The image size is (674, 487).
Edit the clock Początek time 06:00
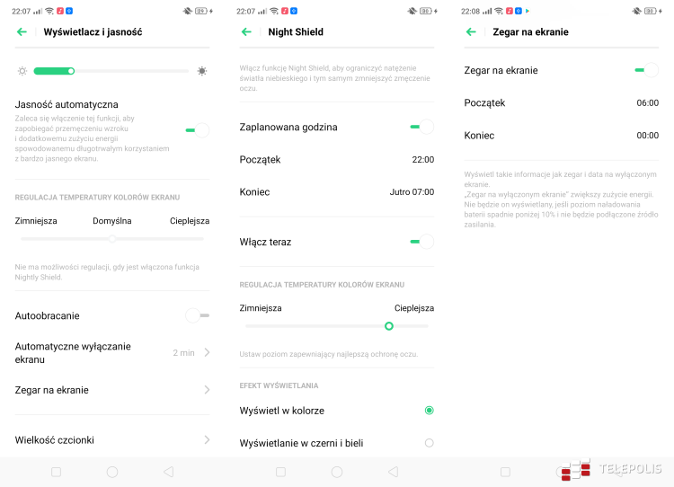coord(647,102)
